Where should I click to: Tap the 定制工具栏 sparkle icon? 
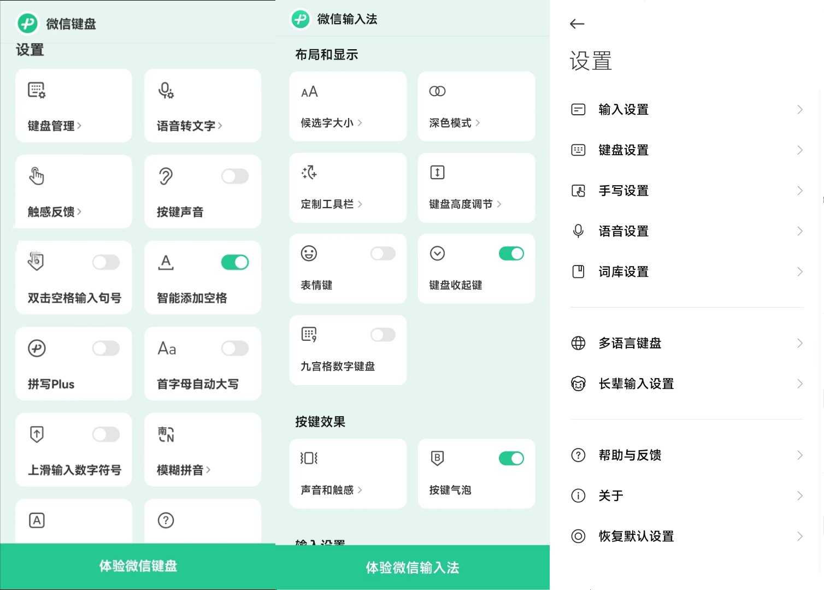pos(309,173)
